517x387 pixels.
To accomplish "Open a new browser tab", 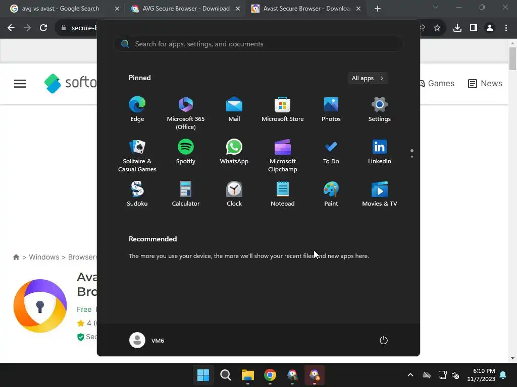I will tap(378, 9).
